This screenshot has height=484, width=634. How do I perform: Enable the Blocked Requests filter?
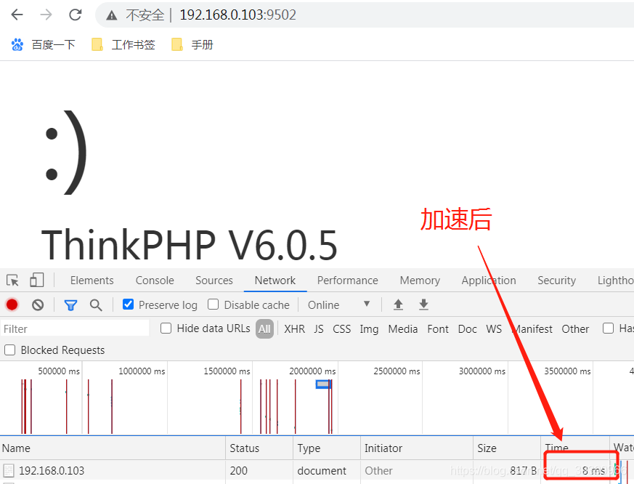coord(9,350)
